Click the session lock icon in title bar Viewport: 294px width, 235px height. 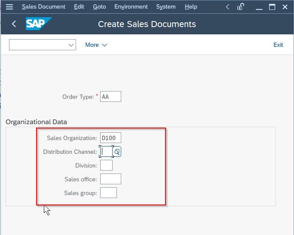240,7
